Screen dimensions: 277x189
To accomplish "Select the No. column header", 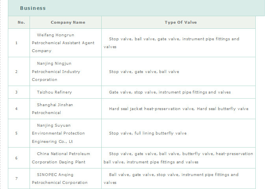I will pyautogui.click(x=21, y=22).
